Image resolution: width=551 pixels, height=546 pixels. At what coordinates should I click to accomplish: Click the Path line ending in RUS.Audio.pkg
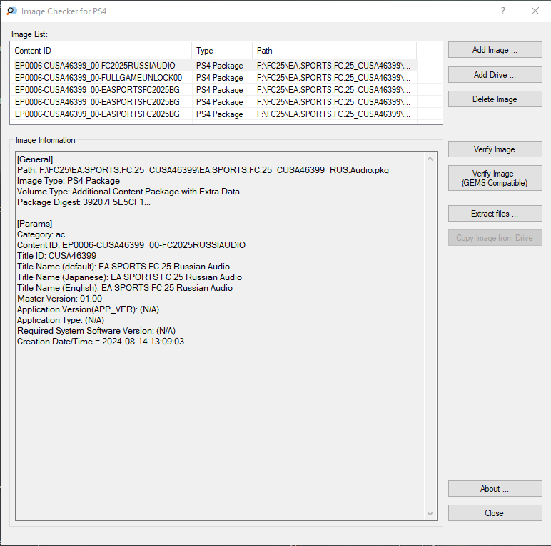coord(203,170)
